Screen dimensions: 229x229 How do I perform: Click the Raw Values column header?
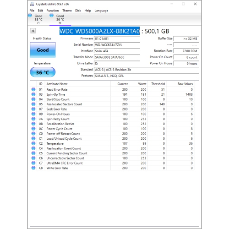[x=180, y=84]
